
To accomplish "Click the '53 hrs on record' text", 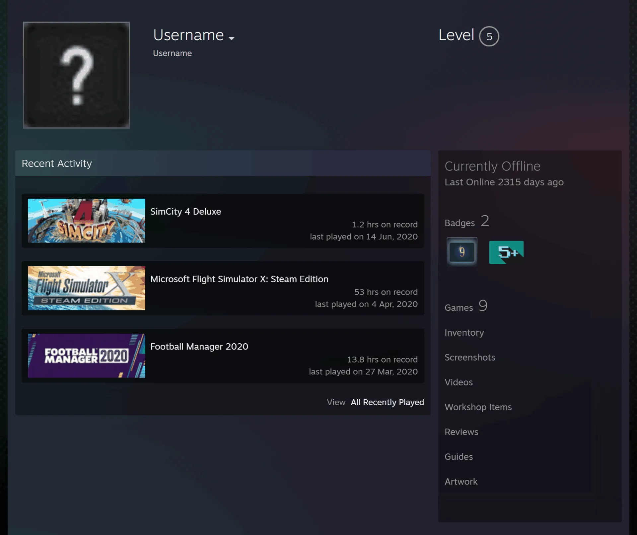I will (x=386, y=292).
